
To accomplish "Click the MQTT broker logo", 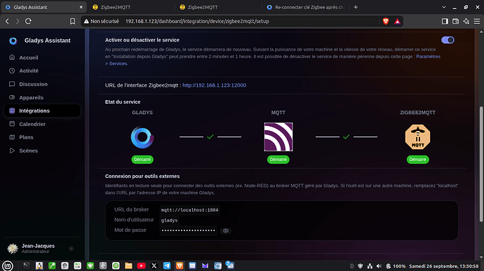I will tap(278, 137).
